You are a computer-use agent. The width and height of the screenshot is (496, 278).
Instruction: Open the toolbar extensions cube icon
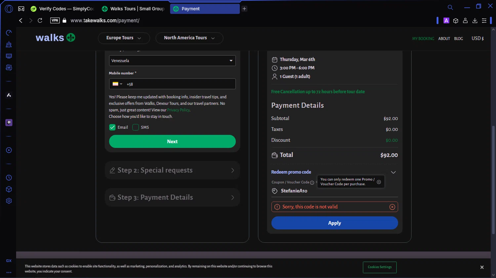click(456, 21)
